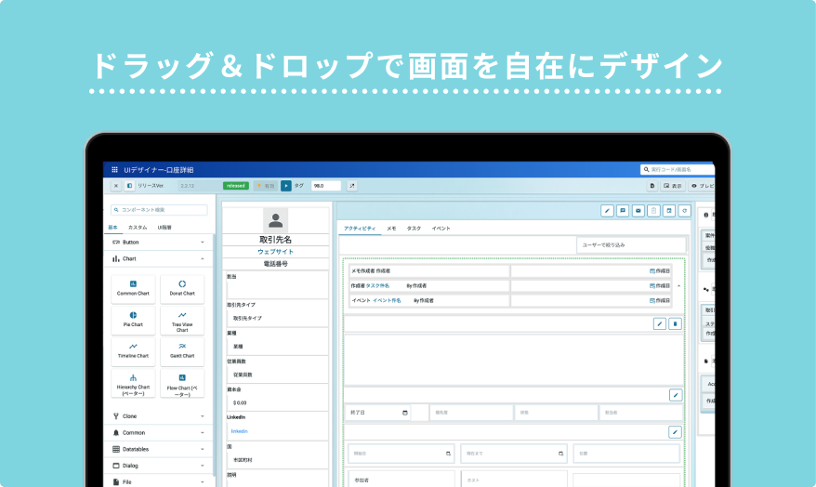Expand the Button component section

pyautogui.click(x=158, y=243)
